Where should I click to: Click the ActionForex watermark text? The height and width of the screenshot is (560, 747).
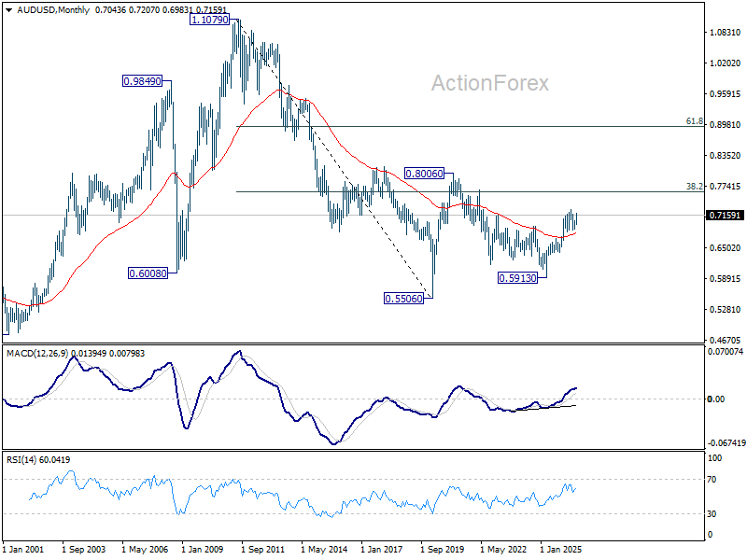(489, 83)
